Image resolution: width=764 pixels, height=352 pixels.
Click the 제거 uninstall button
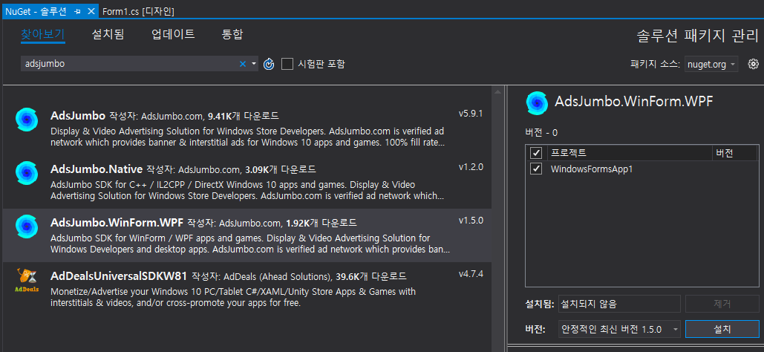(722, 304)
